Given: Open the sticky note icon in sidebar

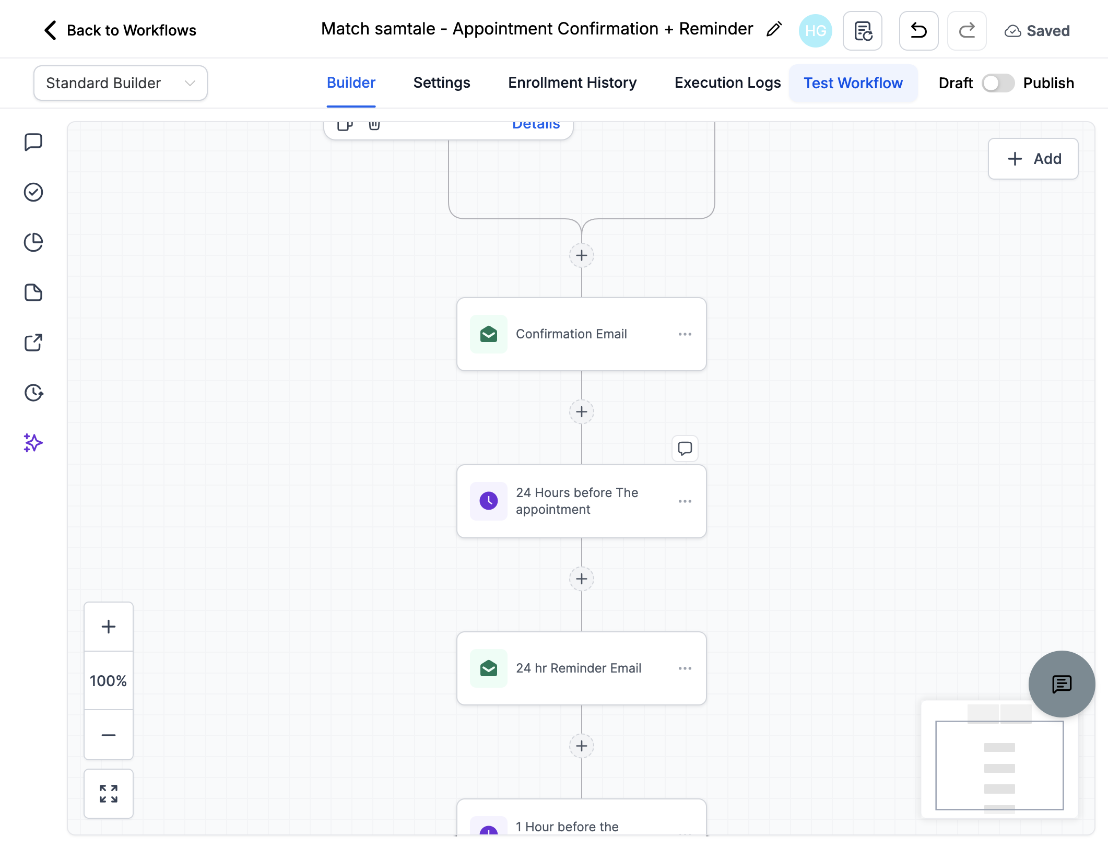Looking at the screenshot, I should coord(33,292).
